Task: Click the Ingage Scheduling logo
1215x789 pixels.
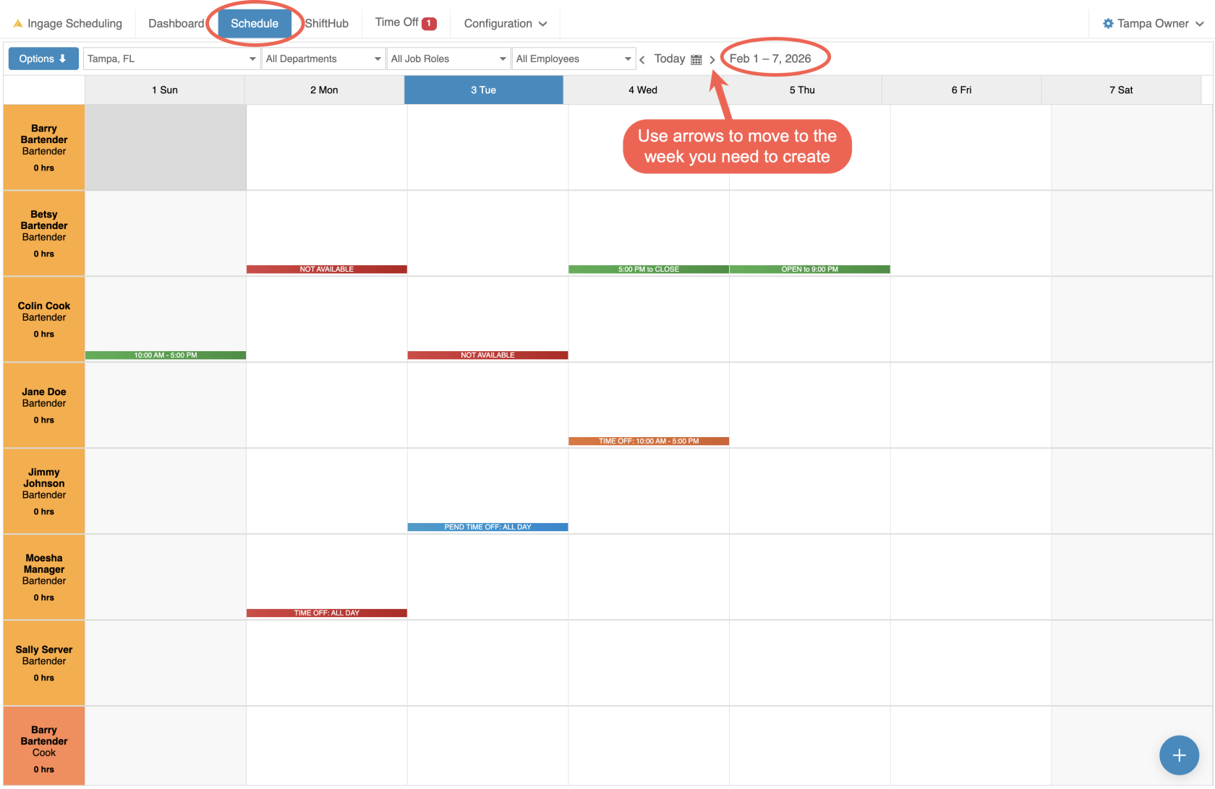Action: 68,23
